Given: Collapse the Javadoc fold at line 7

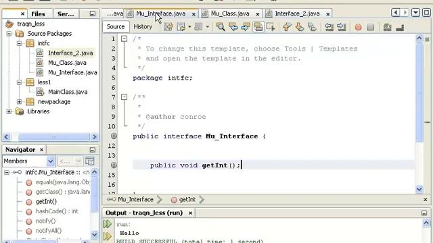Looking at the screenshot, I should [x=124, y=97].
